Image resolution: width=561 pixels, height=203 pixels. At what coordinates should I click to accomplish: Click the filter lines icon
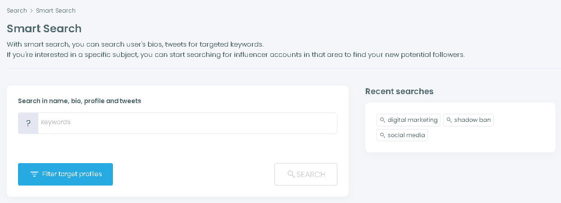[x=34, y=174]
